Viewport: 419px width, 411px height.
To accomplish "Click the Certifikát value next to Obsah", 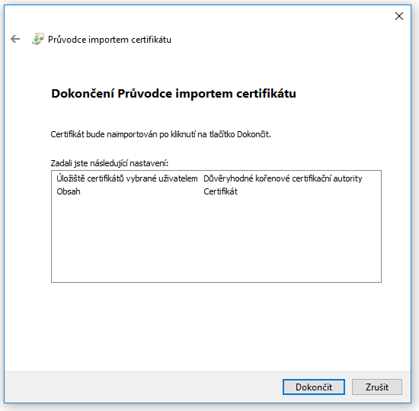I will [x=220, y=191].
